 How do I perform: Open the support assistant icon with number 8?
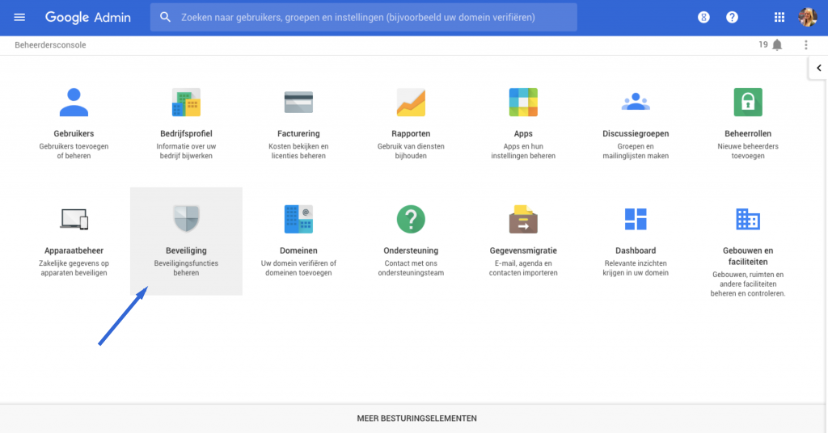click(703, 18)
